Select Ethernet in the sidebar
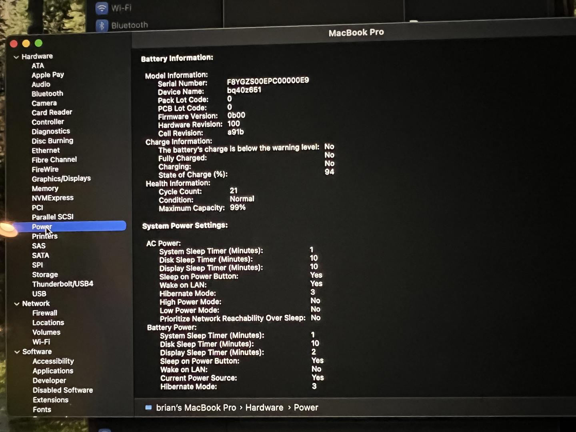This screenshot has height=432, width=576. [x=46, y=150]
